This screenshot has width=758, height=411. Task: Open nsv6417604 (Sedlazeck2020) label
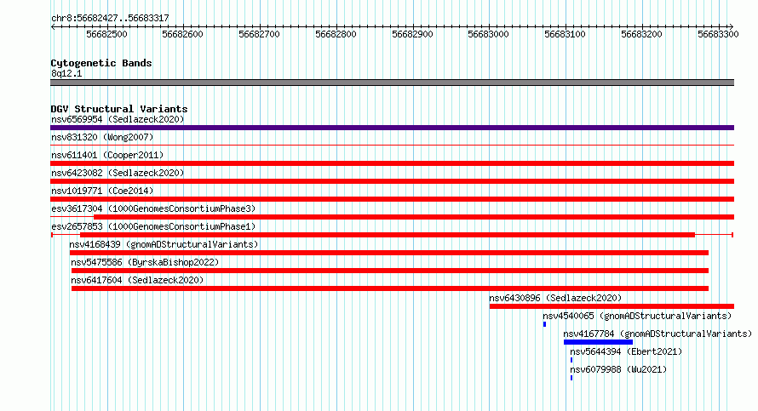137,280
